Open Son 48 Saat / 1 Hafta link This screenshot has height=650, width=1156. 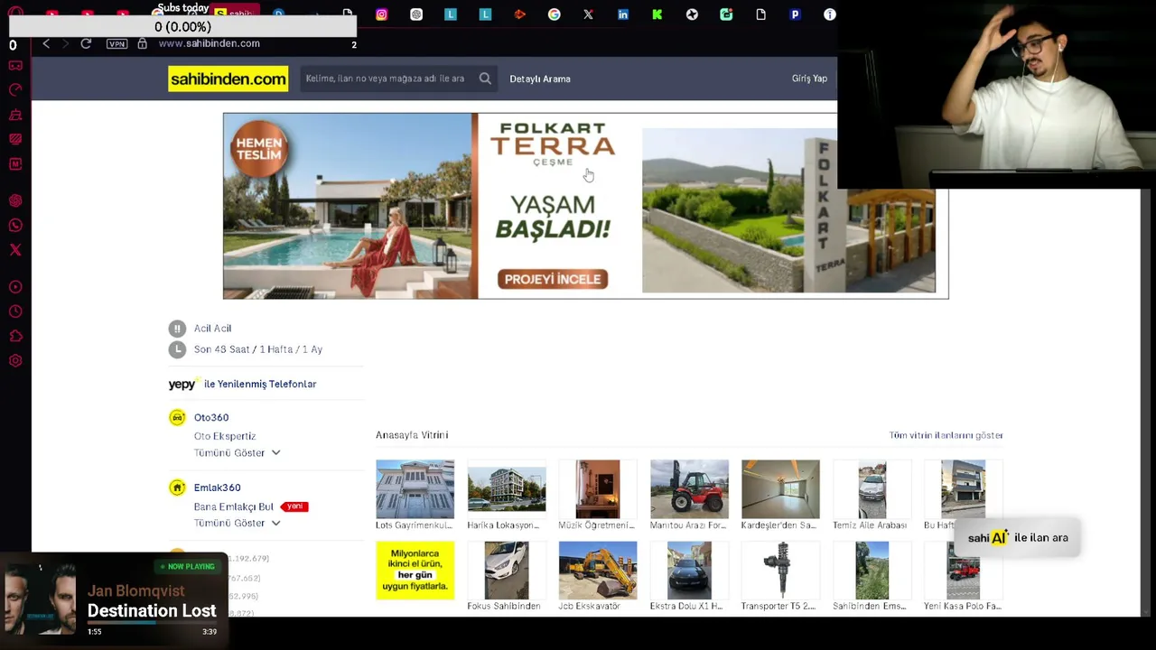pos(258,349)
